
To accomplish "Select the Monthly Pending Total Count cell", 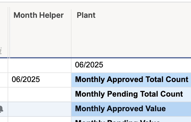I will [131, 95].
